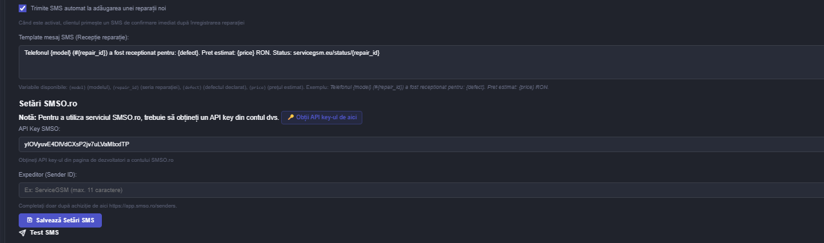This screenshot has width=824, height=243.
Task: Click inside the SMS template message textarea
Action: [422, 62]
